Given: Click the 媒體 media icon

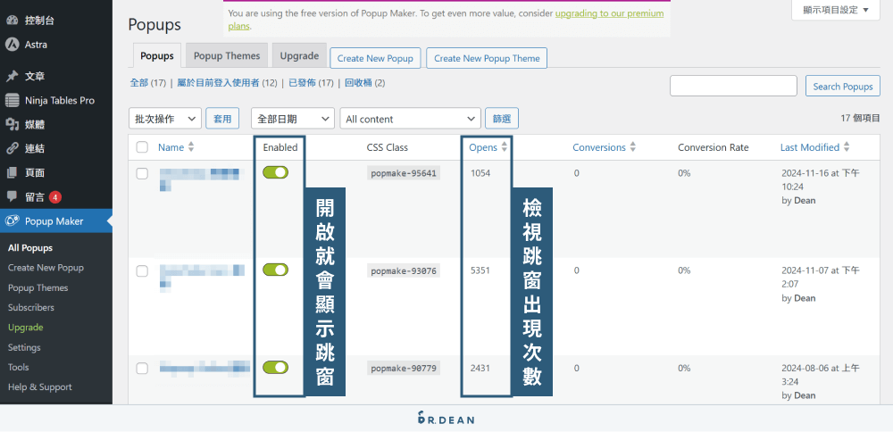Looking at the screenshot, I should click(12, 125).
